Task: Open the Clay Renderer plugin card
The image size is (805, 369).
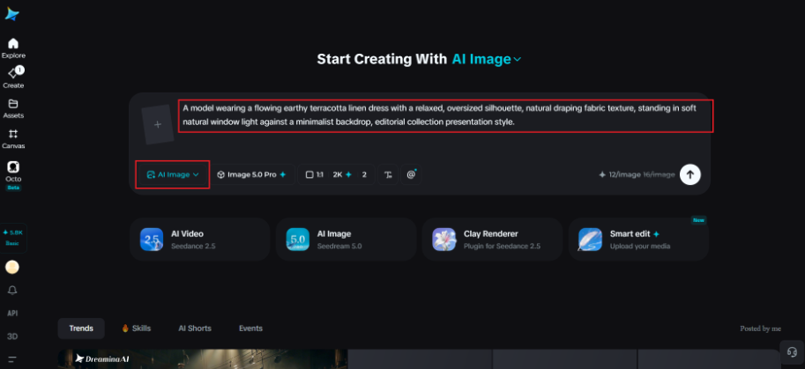Action: click(x=492, y=240)
